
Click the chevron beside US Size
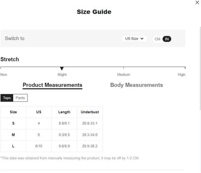pyautogui.click(x=142, y=39)
